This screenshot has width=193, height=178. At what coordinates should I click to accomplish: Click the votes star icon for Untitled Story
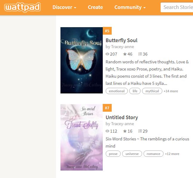(x=125, y=131)
